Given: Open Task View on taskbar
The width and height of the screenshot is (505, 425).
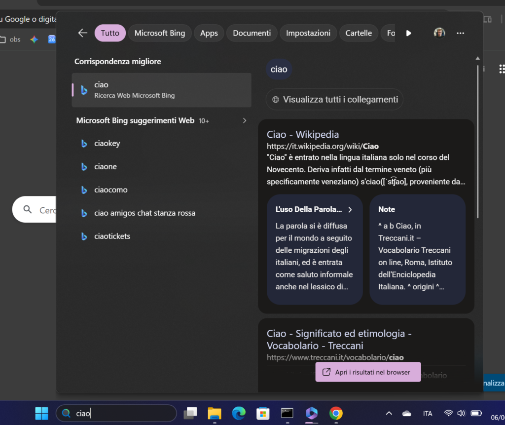Looking at the screenshot, I should 190,413.
